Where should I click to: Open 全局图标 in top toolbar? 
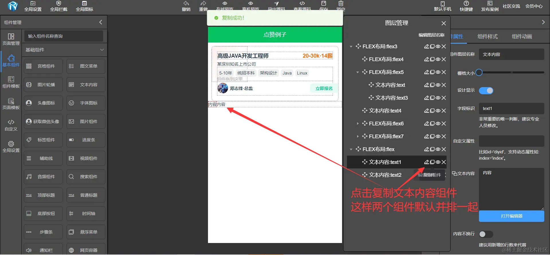(85, 6)
